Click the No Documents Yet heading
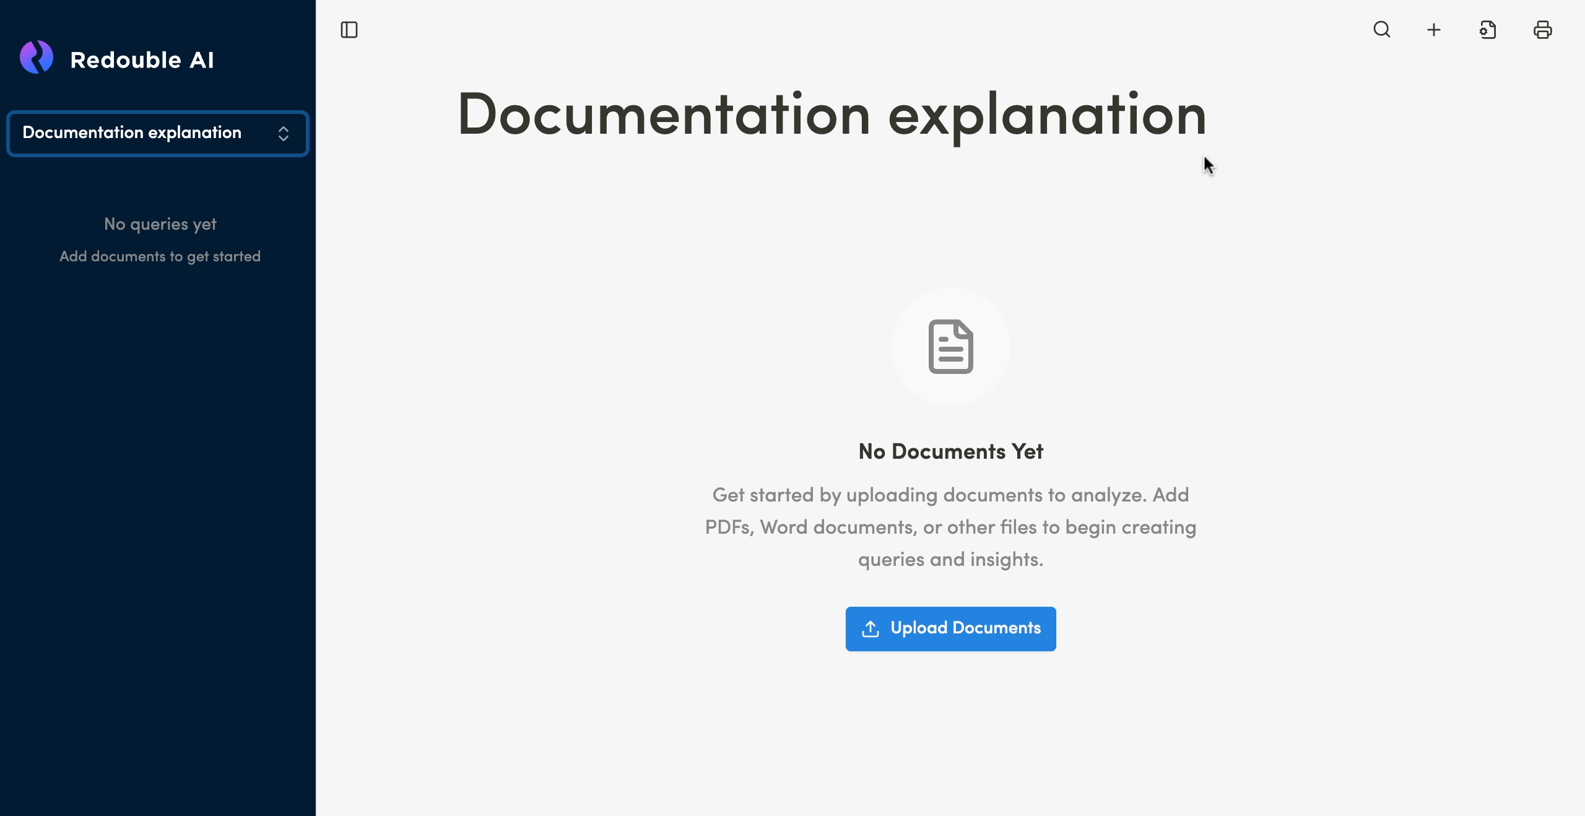This screenshot has height=816, width=1585. click(950, 451)
